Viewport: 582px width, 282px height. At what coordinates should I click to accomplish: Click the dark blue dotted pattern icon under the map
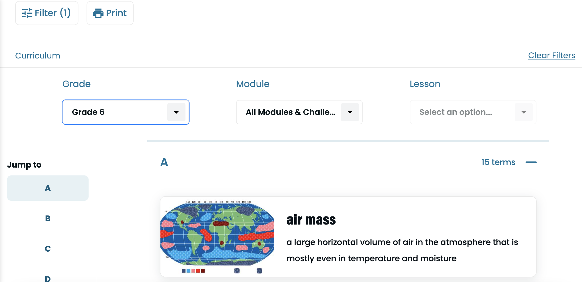[237, 270]
